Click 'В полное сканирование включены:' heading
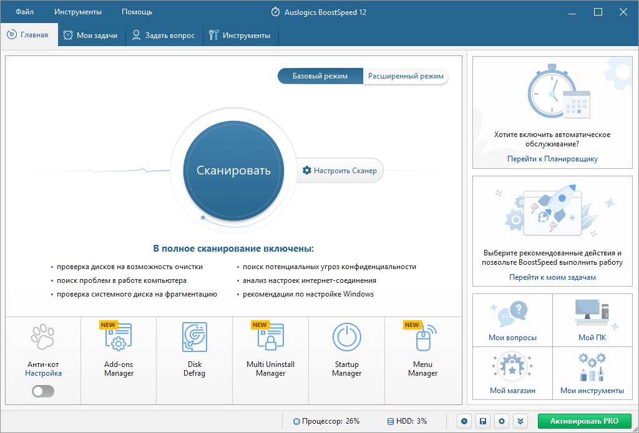639x433 pixels. pos(233,248)
